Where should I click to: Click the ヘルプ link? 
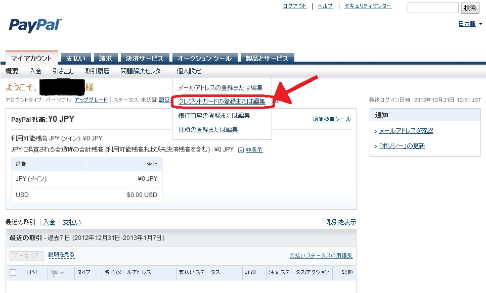click(325, 6)
